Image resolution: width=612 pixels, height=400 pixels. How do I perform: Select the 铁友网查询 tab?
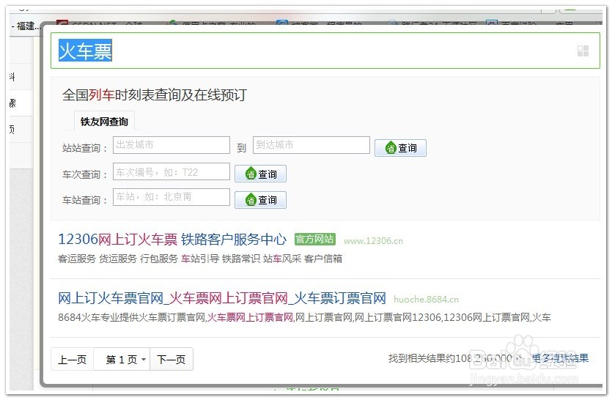coord(104,122)
